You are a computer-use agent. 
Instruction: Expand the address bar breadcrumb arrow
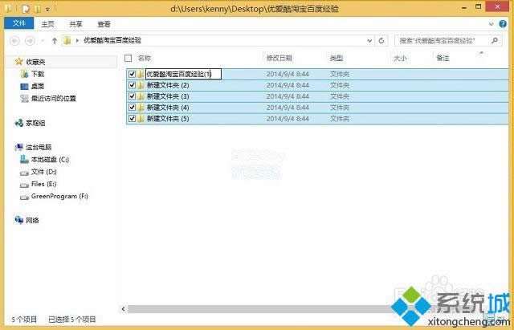(x=77, y=41)
